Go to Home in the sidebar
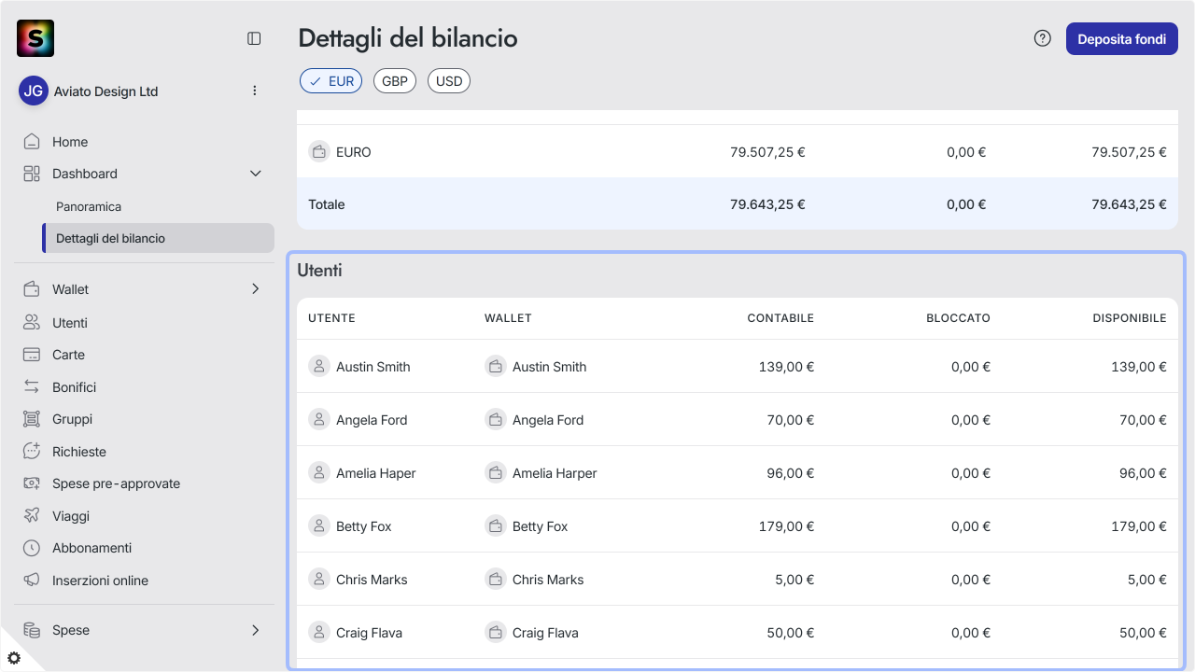This screenshot has width=1195, height=672. [70, 142]
